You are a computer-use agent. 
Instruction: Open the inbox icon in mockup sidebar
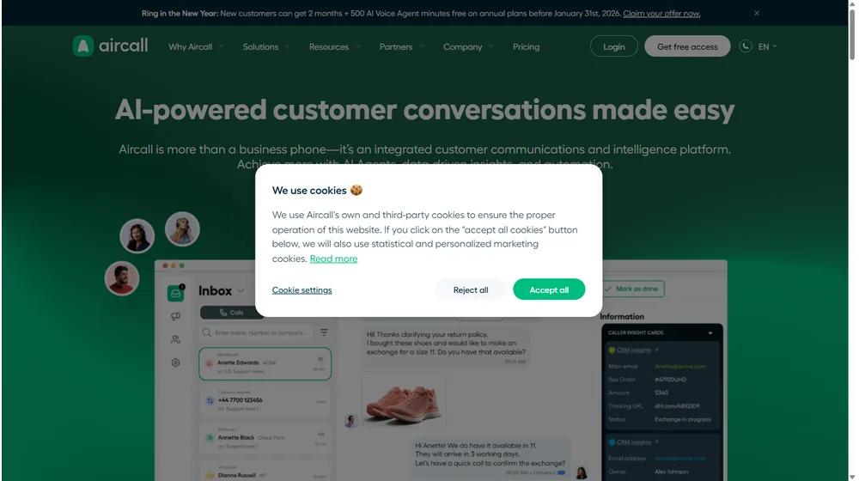[175, 293]
